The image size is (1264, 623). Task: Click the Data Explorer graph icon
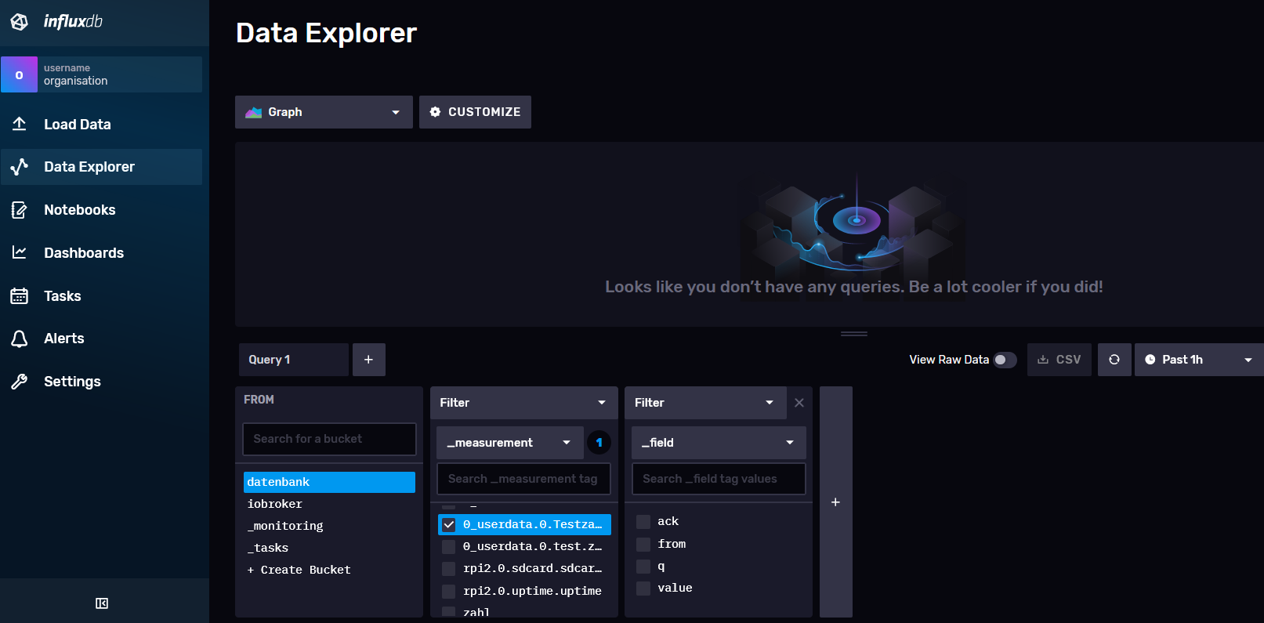click(x=20, y=167)
